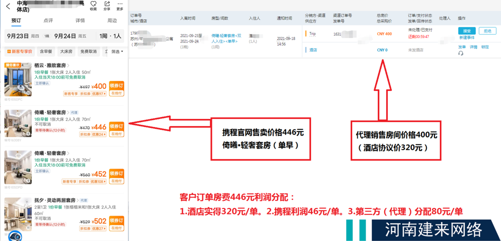Click the 立即确认 tag on 栖云 room
This screenshot has height=241, width=501.
pos(42,83)
